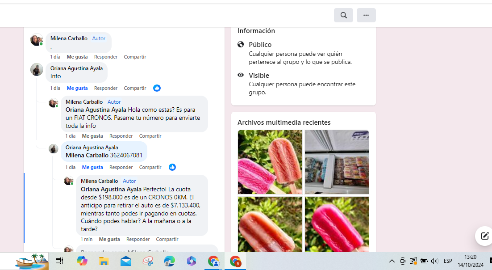Viewport: 492px width, 270px height.
Task: View like reaction on phone number comment
Action: 172,167
